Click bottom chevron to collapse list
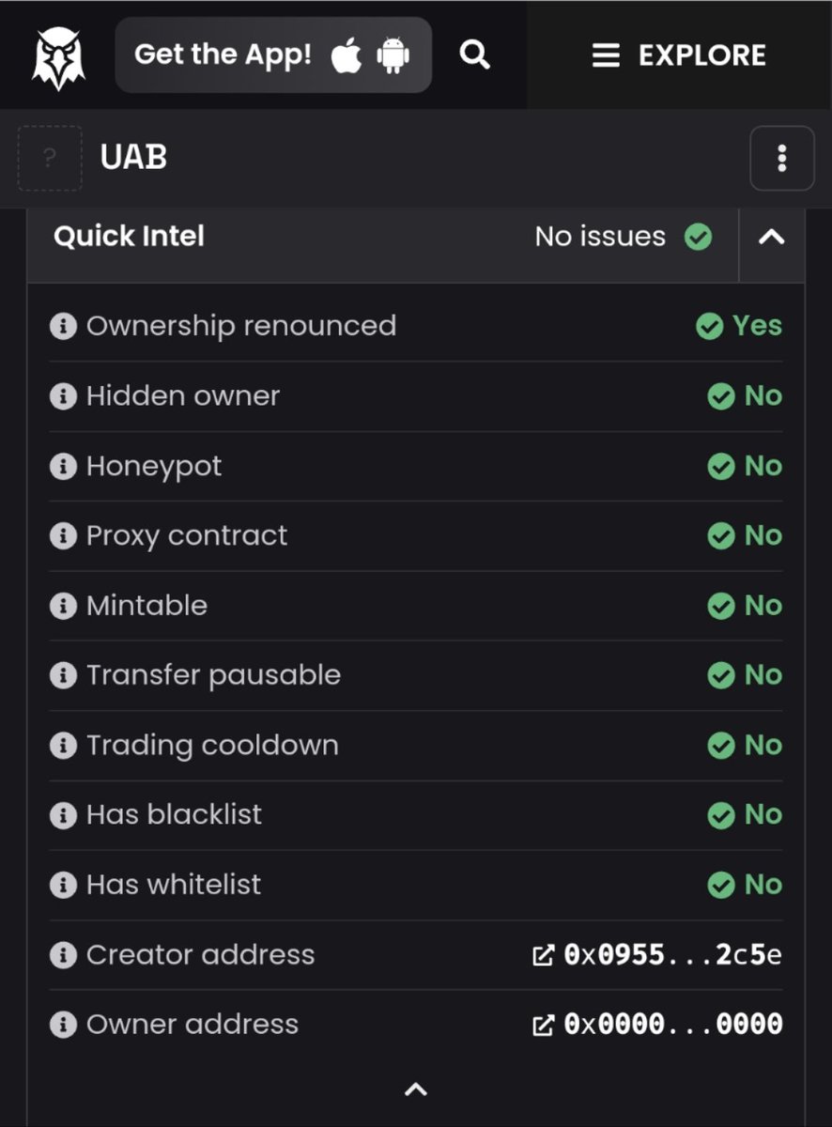The height and width of the screenshot is (1127, 832). pyautogui.click(x=415, y=1089)
